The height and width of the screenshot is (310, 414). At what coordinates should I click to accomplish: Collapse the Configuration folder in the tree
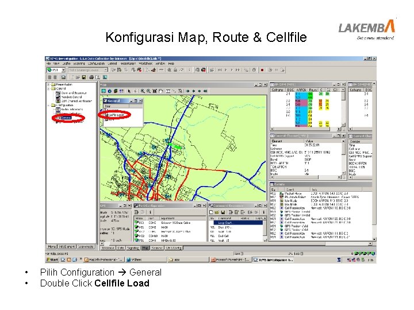(x=48, y=105)
